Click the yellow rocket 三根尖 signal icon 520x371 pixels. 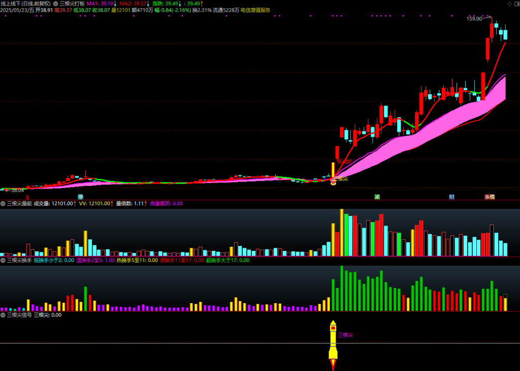point(333,342)
